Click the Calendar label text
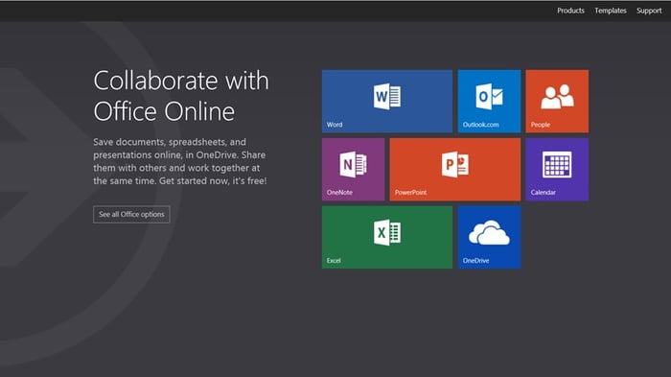Screen dimensions: 671x377 click(544, 193)
